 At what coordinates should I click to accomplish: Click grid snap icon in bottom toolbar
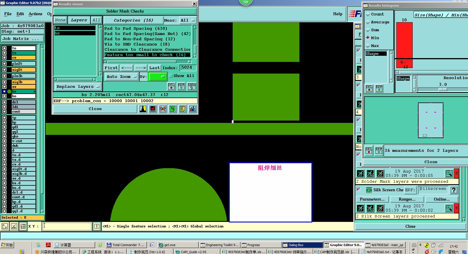(x=23, y=226)
